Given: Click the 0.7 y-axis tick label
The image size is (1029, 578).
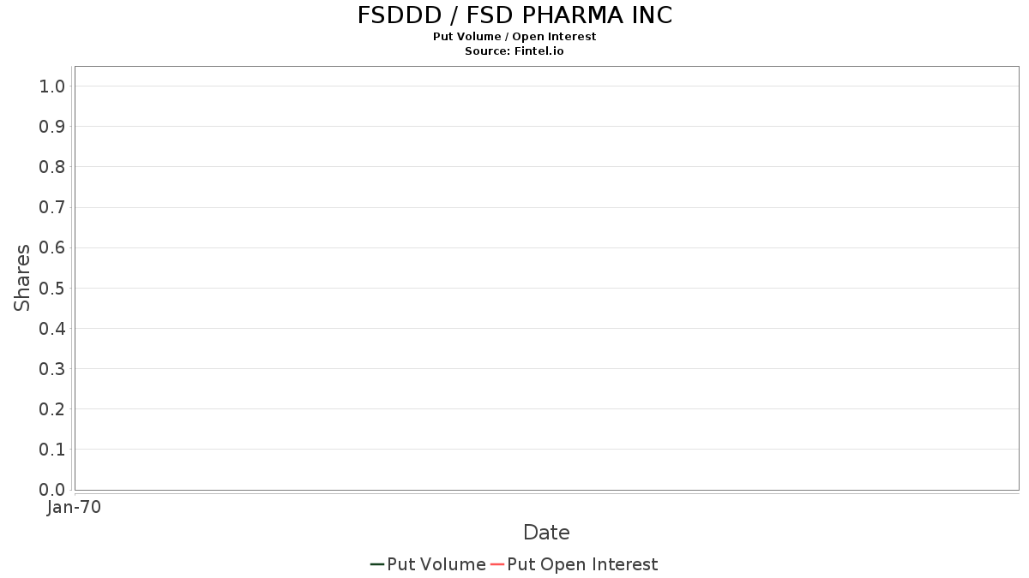Looking at the screenshot, I should tap(52, 207).
